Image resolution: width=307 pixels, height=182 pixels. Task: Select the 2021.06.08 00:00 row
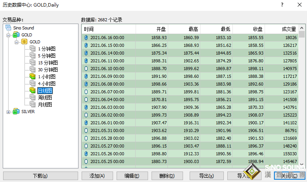click(x=190, y=84)
